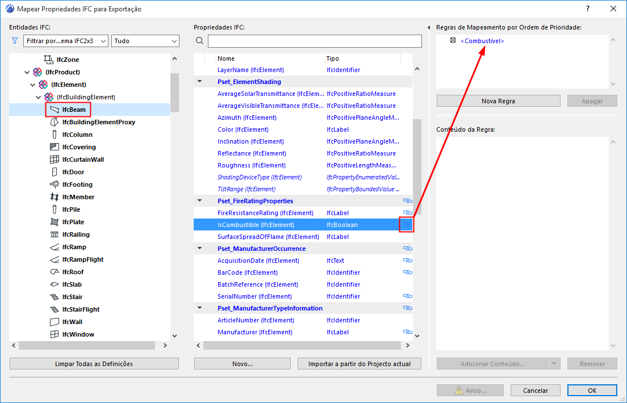This screenshot has height=403, width=627.
Task: Collapse the (IfcElement) tree node
Action: point(33,85)
